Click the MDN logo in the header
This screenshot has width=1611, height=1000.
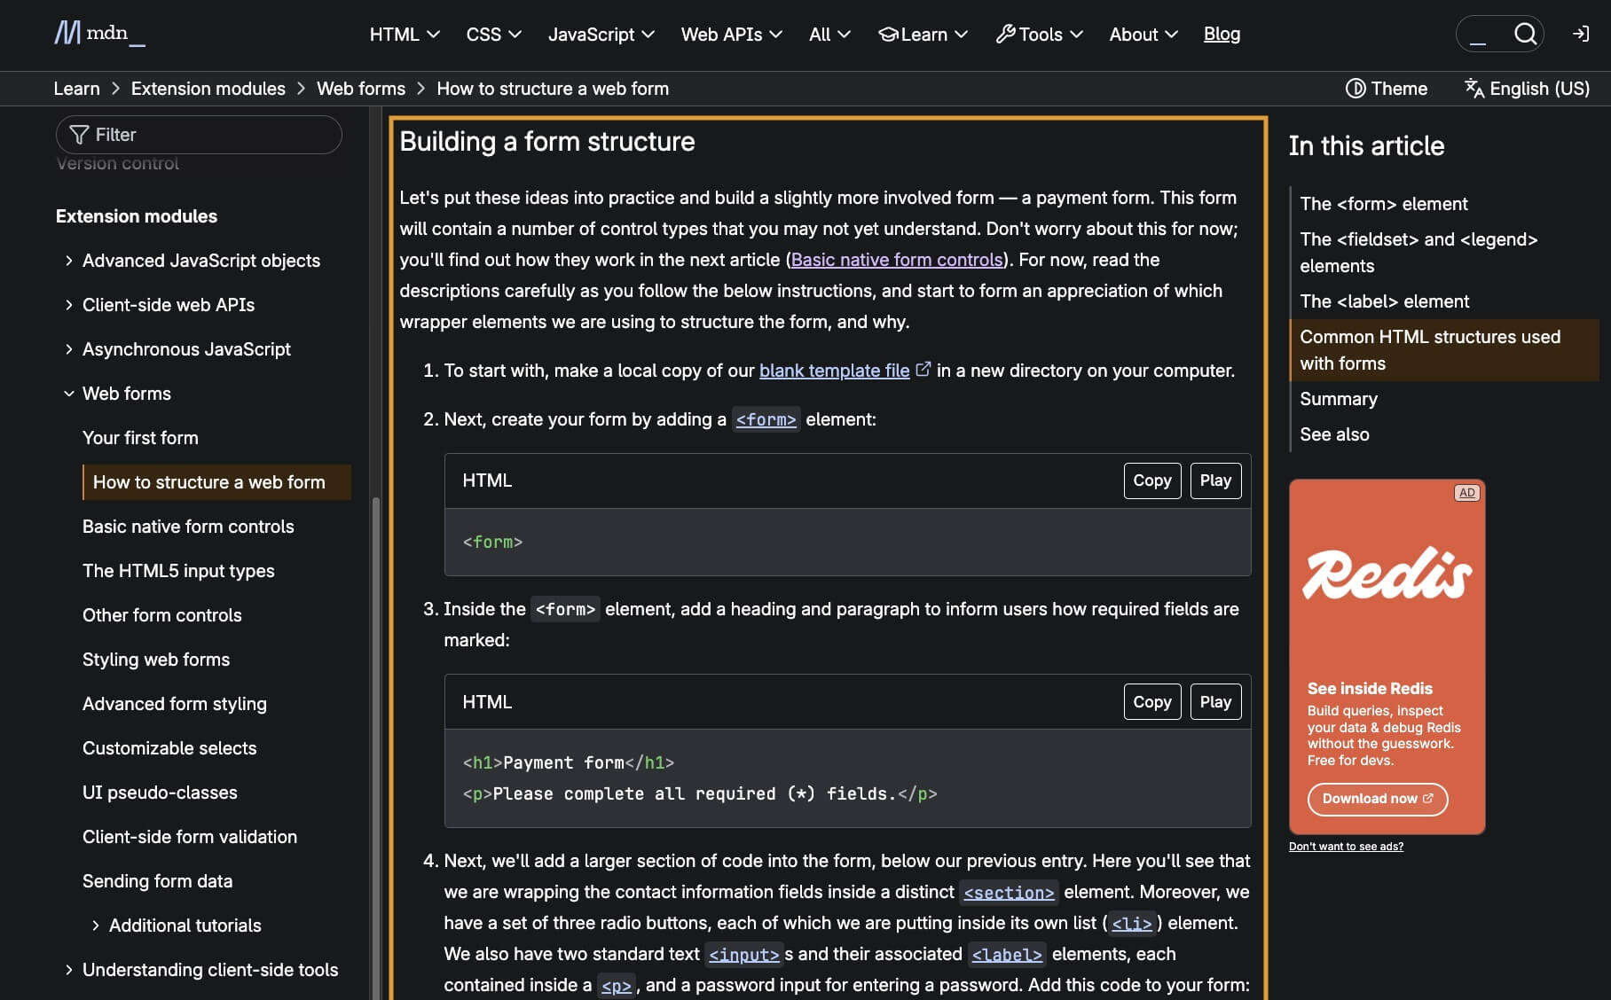click(x=98, y=34)
